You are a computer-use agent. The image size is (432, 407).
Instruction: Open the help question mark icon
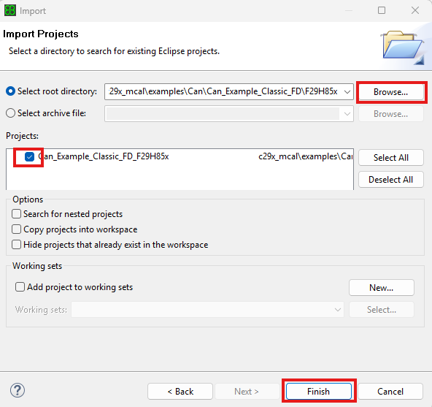(x=18, y=390)
